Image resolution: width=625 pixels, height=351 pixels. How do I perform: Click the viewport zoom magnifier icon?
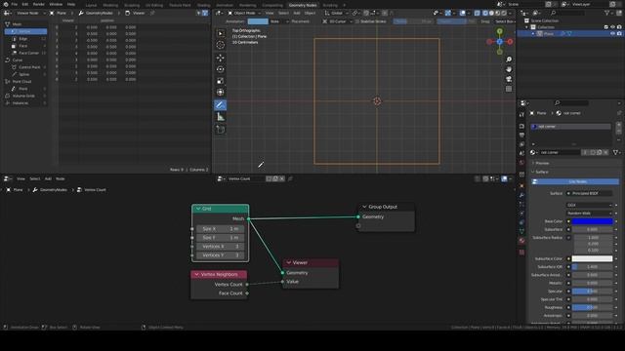tap(509, 59)
